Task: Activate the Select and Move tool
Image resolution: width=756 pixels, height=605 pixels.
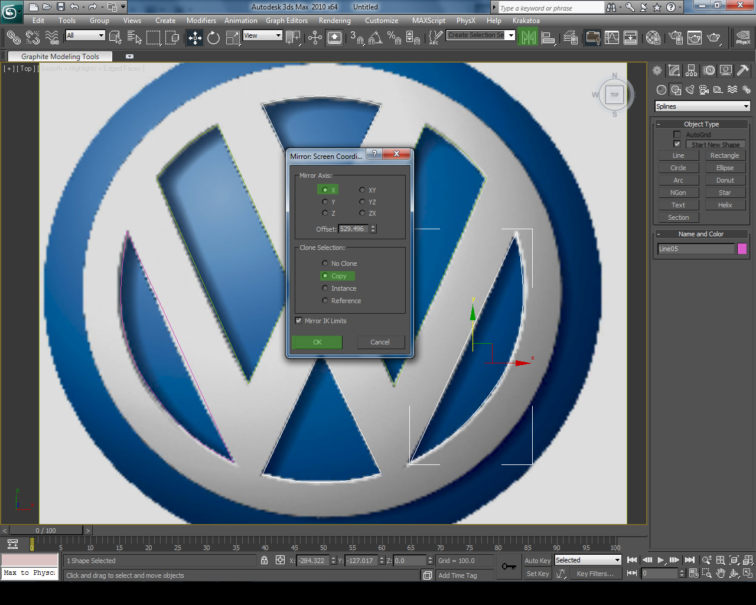Action: point(195,38)
